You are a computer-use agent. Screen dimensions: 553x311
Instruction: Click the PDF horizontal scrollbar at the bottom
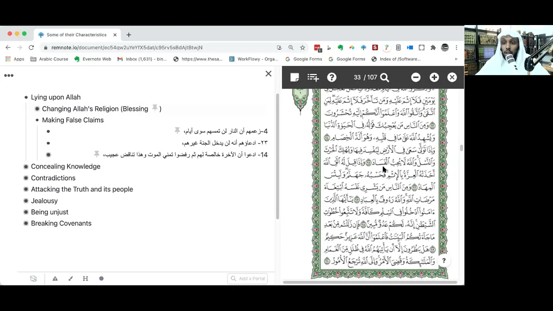[x=370, y=282]
